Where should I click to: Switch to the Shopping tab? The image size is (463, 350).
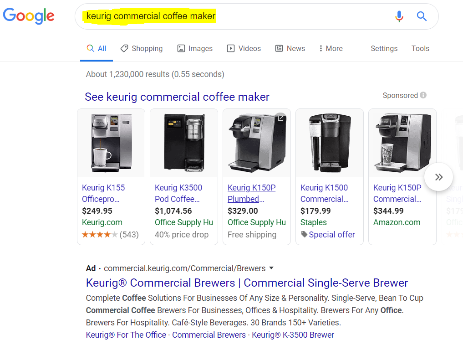tap(142, 48)
